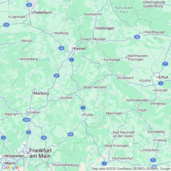Click the A45 highway shield icon
The height and width of the screenshot is (171, 171).
(44, 138)
